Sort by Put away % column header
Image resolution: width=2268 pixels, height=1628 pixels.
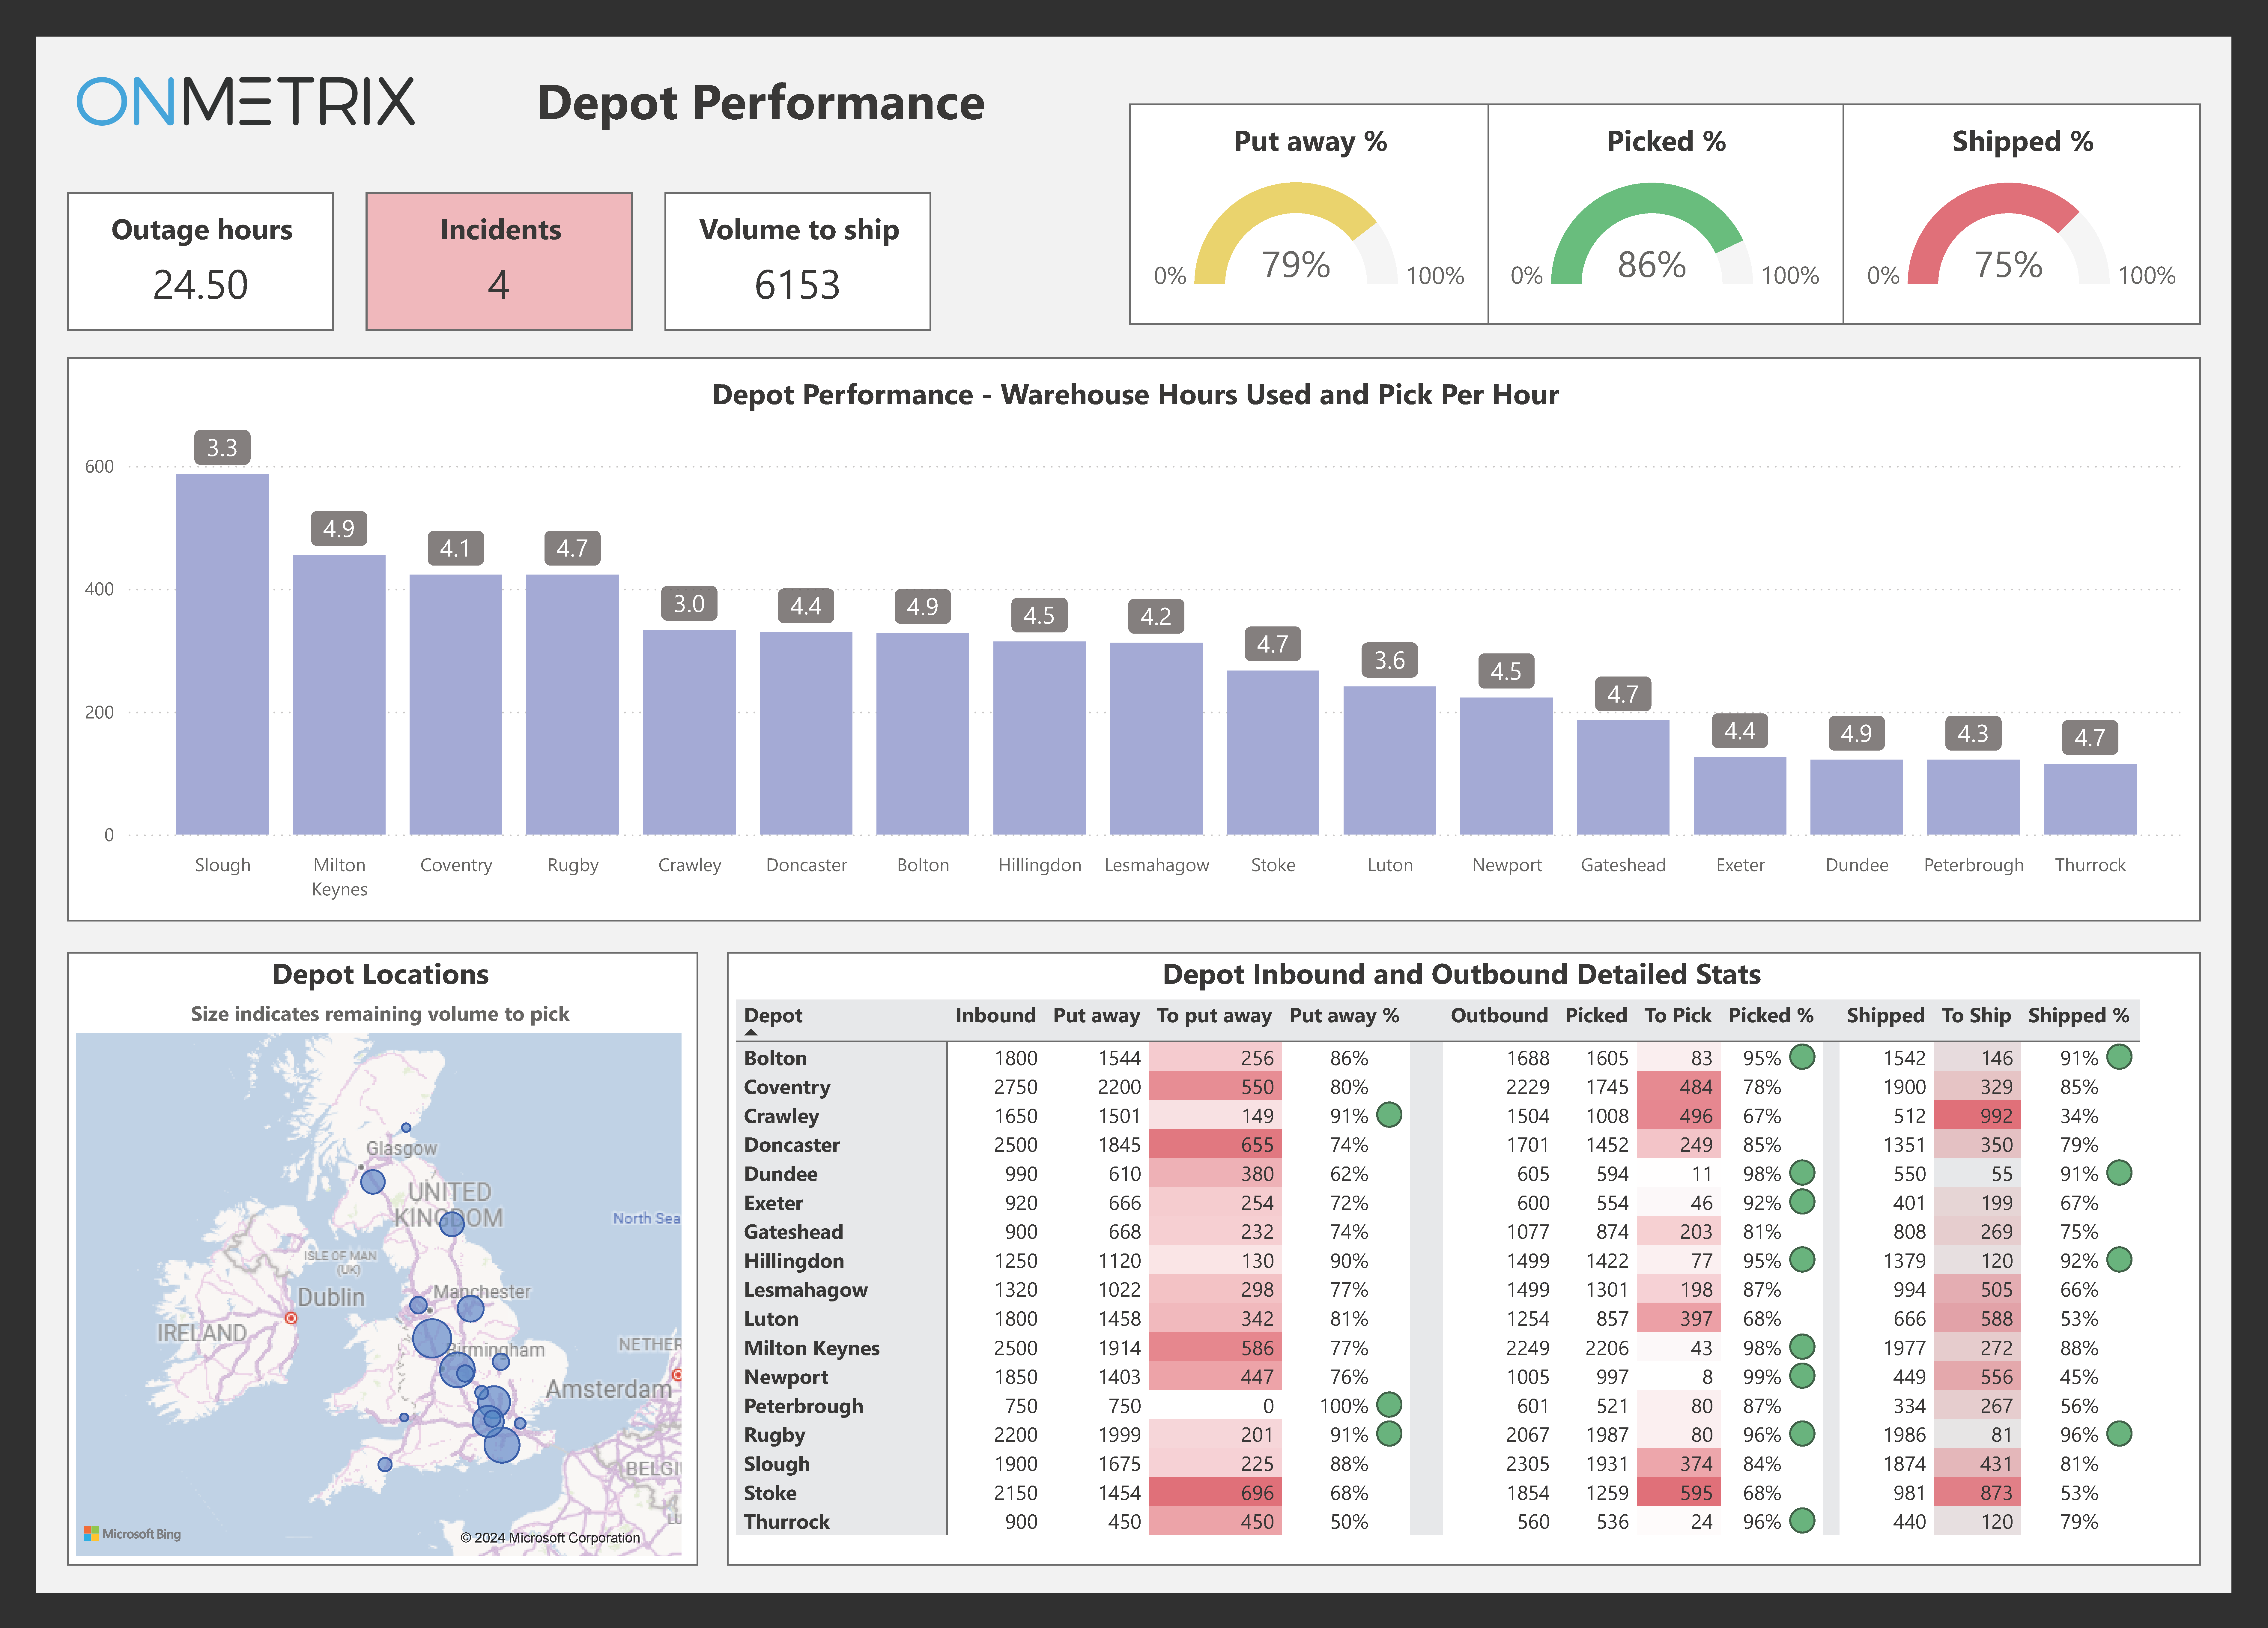[1344, 1016]
